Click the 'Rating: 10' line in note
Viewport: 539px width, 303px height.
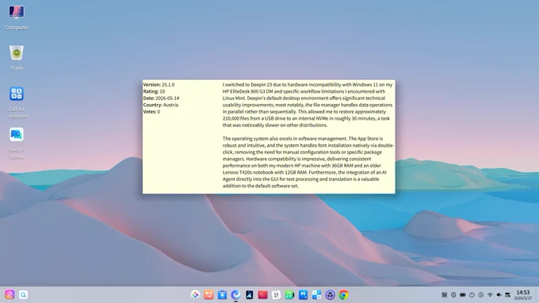(x=154, y=91)
